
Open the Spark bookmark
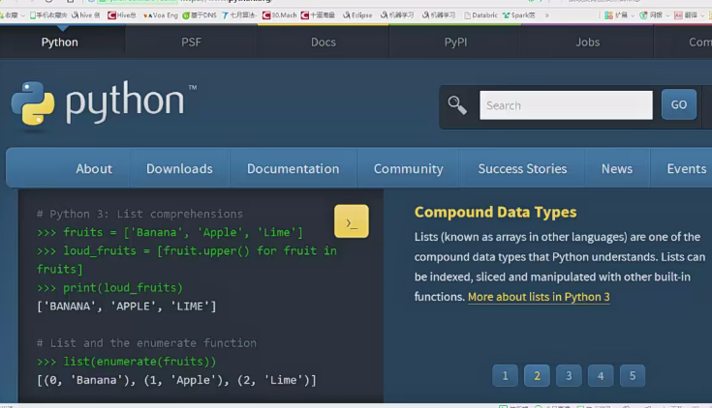click(523, 15)
